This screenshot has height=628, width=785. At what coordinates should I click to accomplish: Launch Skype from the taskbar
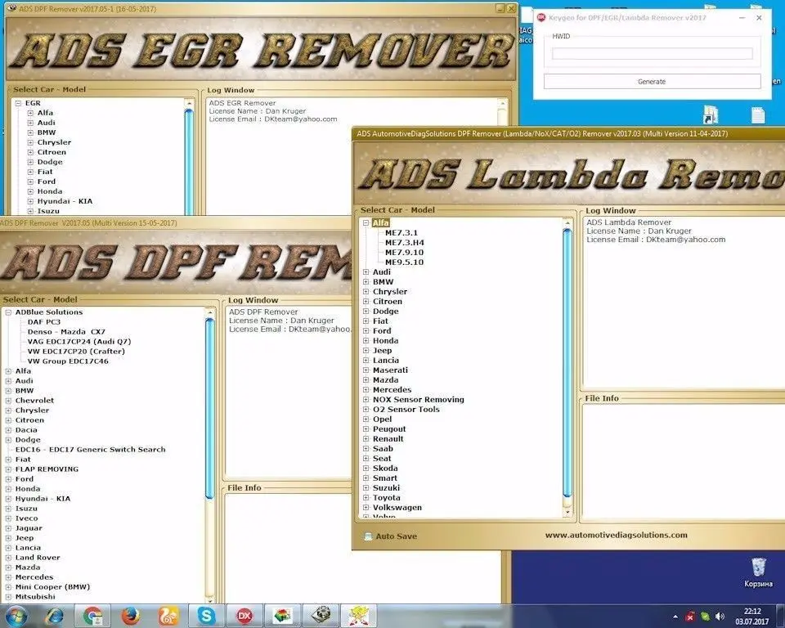click(206, 615)
